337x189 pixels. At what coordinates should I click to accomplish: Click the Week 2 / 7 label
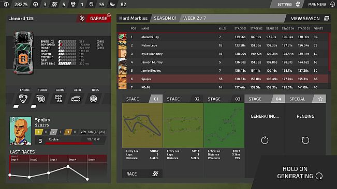194,18
